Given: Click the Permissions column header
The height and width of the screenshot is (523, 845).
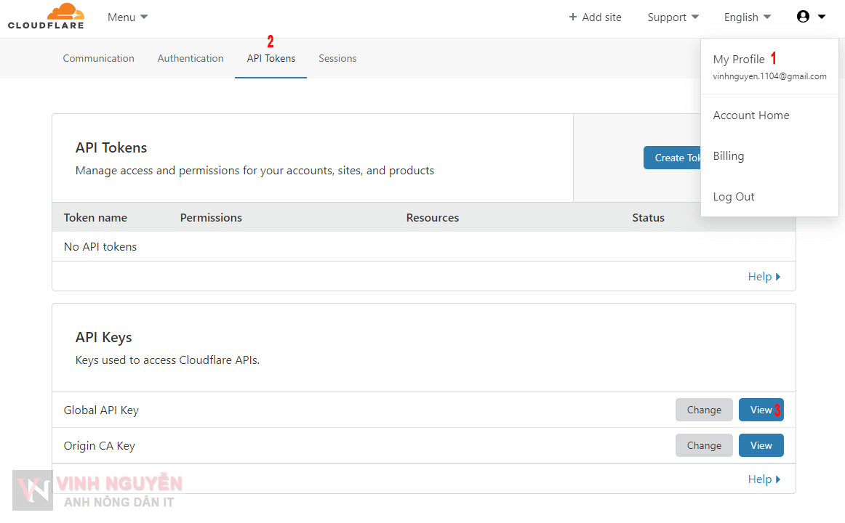Looking at the screenshot, I should click(x=211, y=218).
